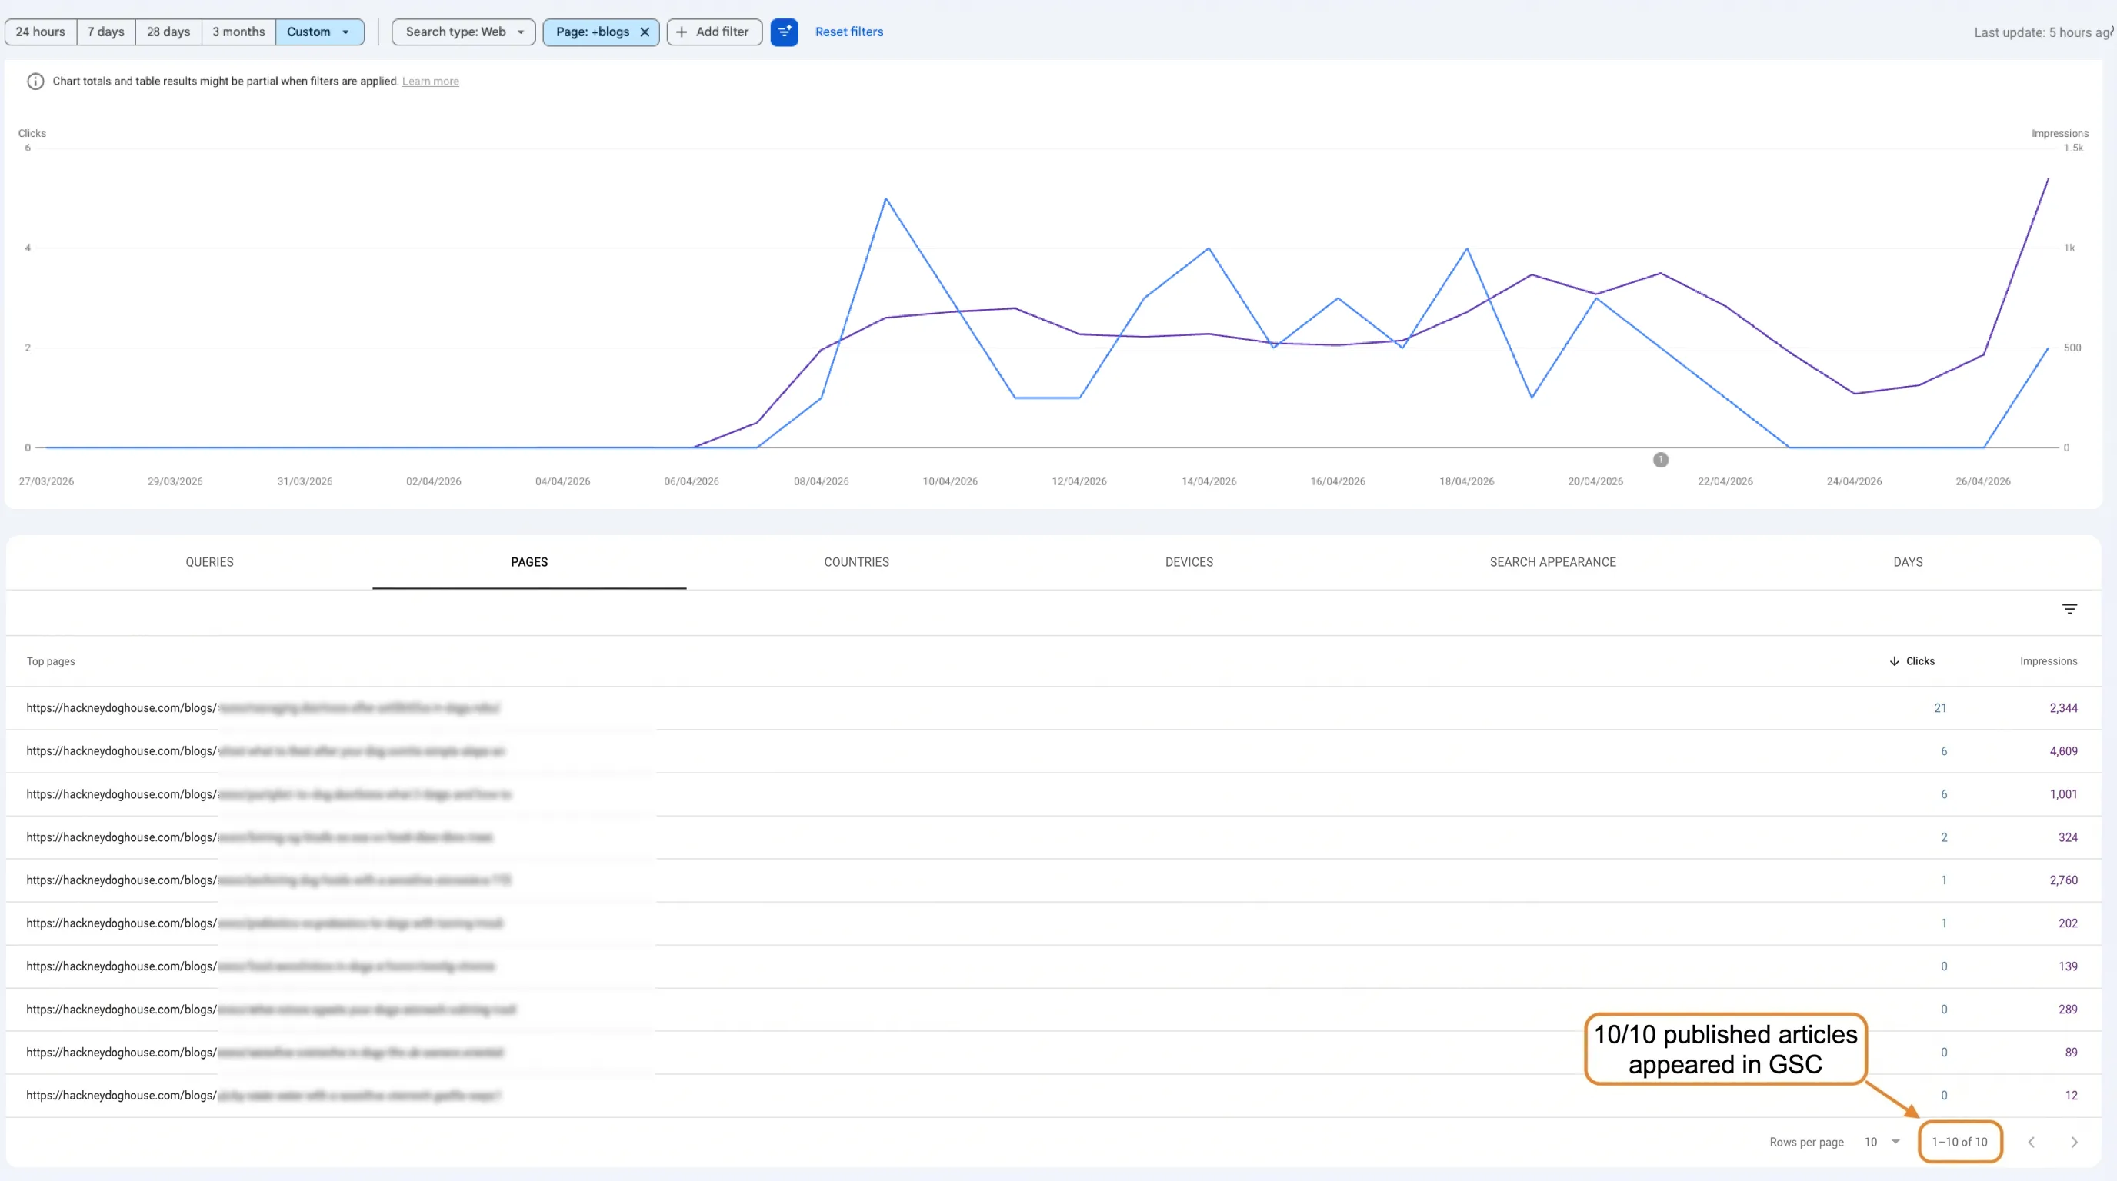Open the blog page row with 1,001 impressions
The image size is (2117, 1181).
(x=1054, y=794)
